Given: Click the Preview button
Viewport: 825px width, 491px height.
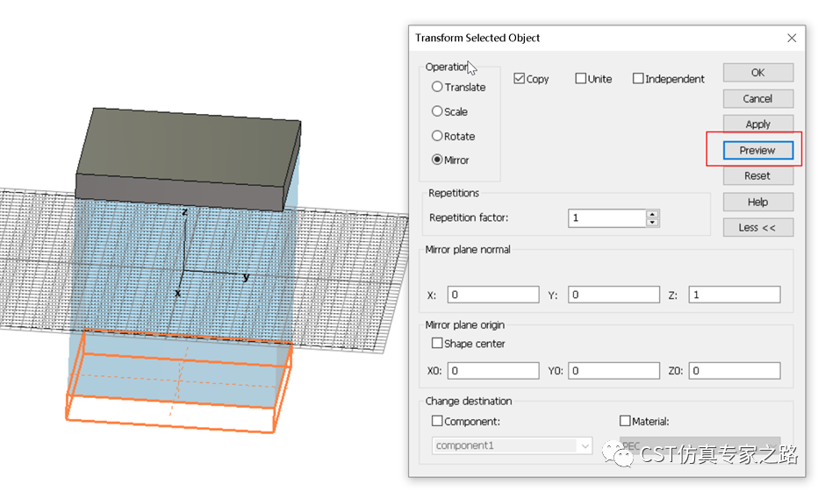Looking at the screenshot, I should coord(757,150).
